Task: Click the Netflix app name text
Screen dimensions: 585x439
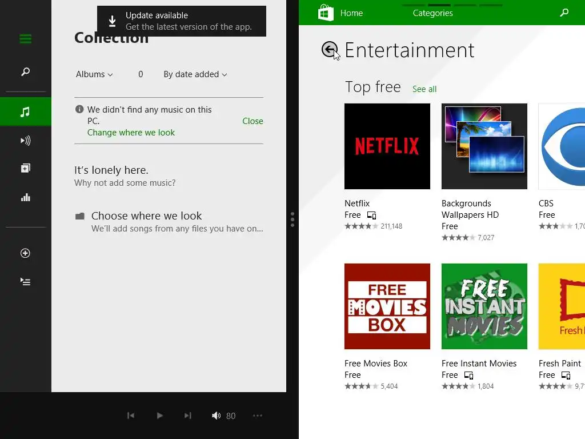Action: [356, 203]
